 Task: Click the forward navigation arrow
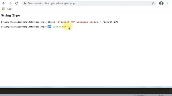(x=10, y=3)
